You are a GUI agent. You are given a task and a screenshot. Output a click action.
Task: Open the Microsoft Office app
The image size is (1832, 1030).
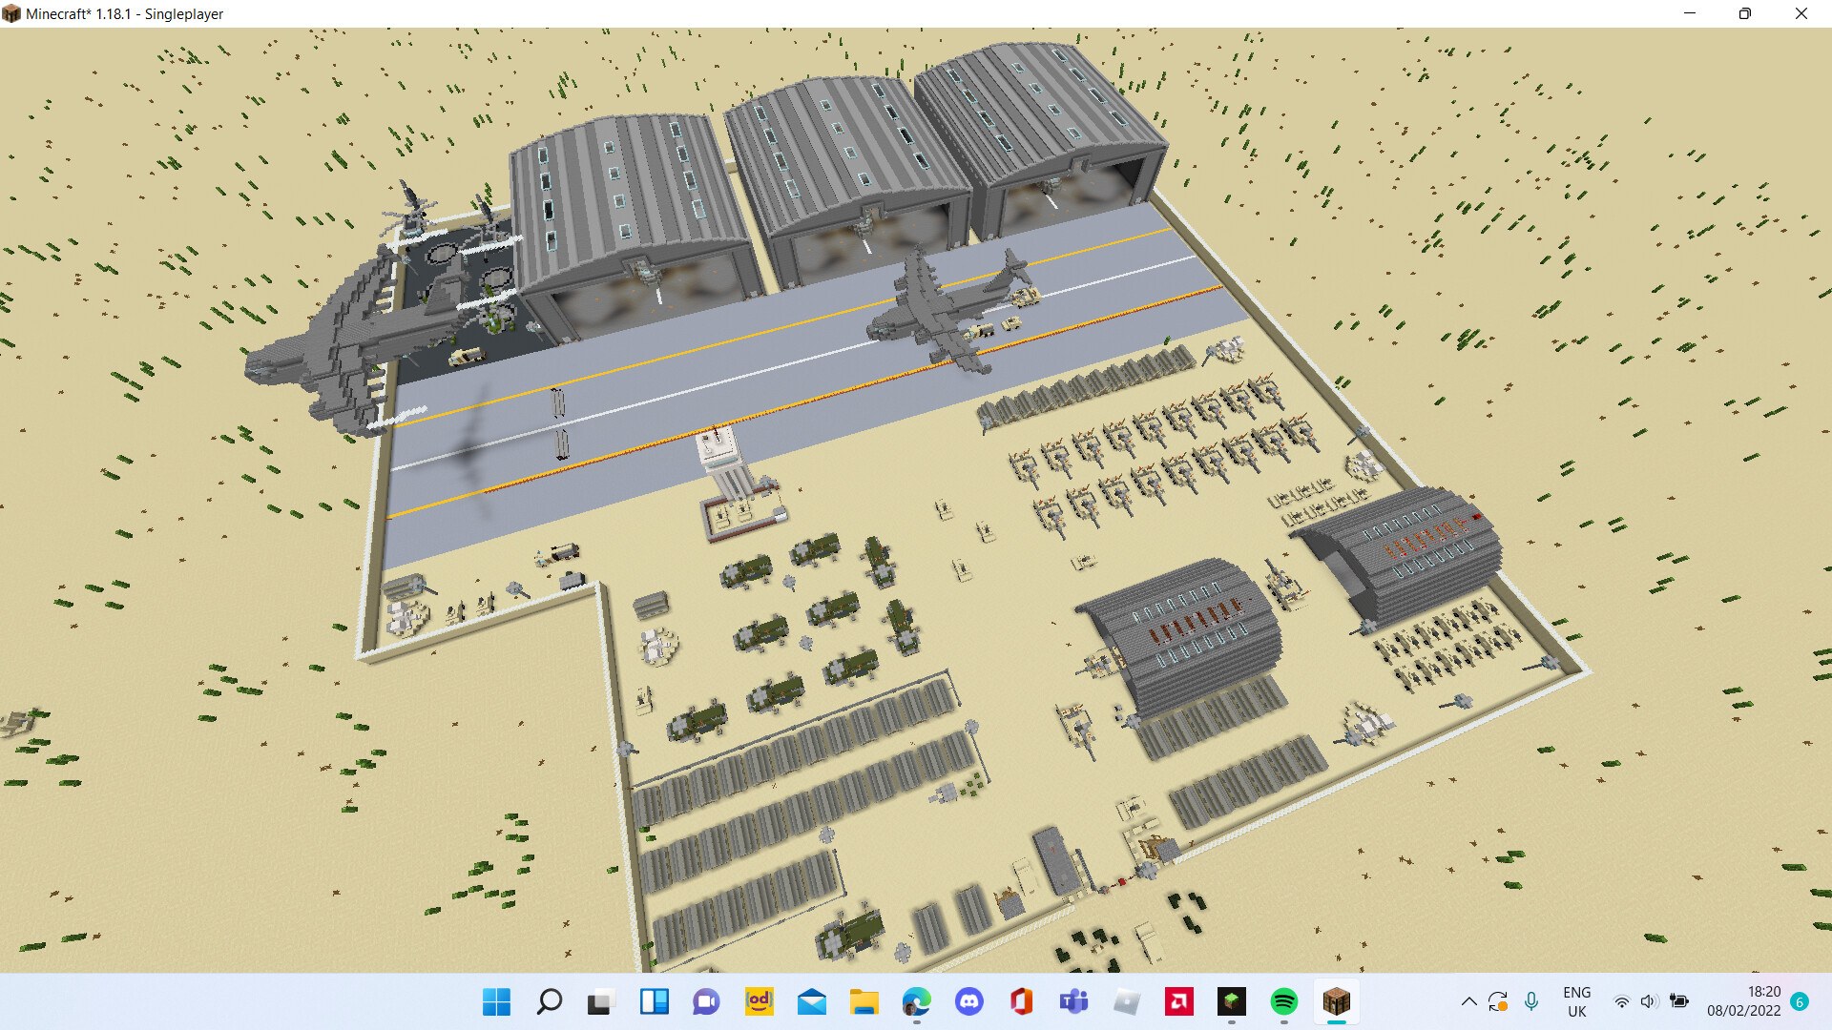click(1020, 1002)
